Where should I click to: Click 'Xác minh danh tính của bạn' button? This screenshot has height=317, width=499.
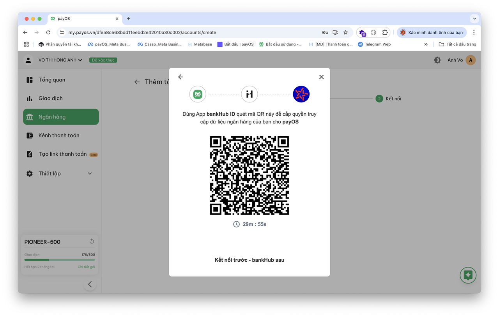[432, 32]
